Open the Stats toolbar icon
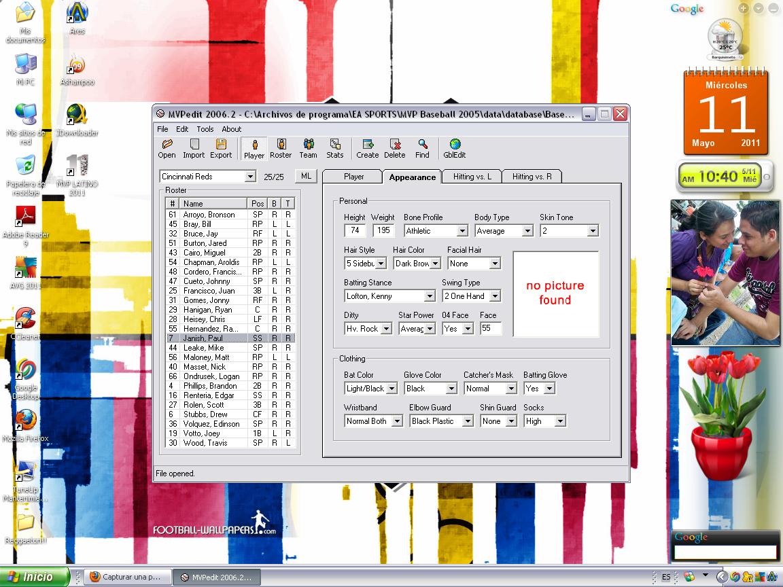 tap(334, 148)
